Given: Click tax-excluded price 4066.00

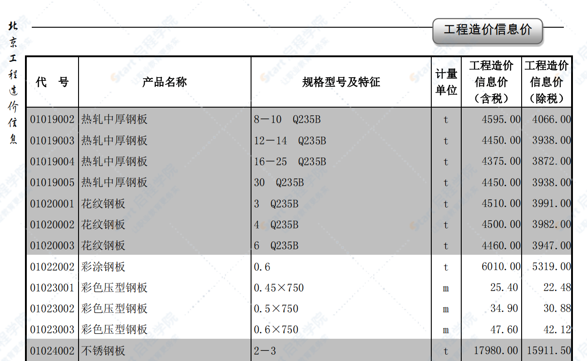Looking at the screenshot, I should click(x=552, y=119).
